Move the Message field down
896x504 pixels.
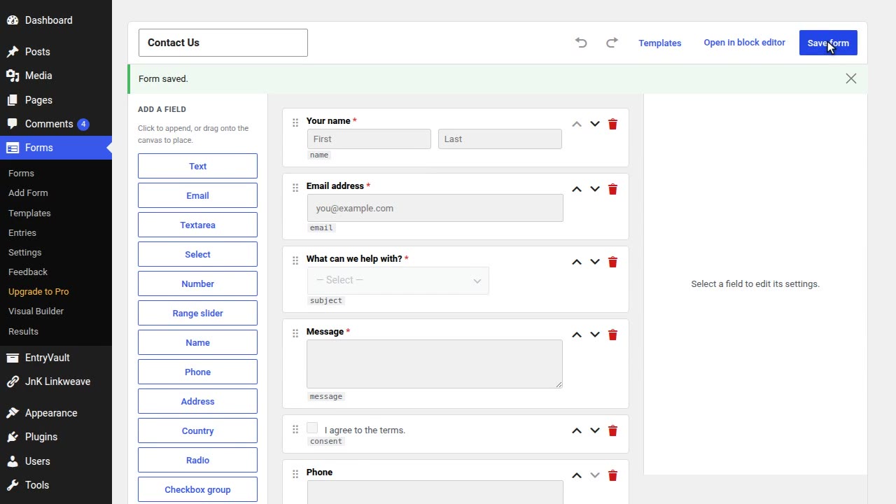[x=595, y=335]
